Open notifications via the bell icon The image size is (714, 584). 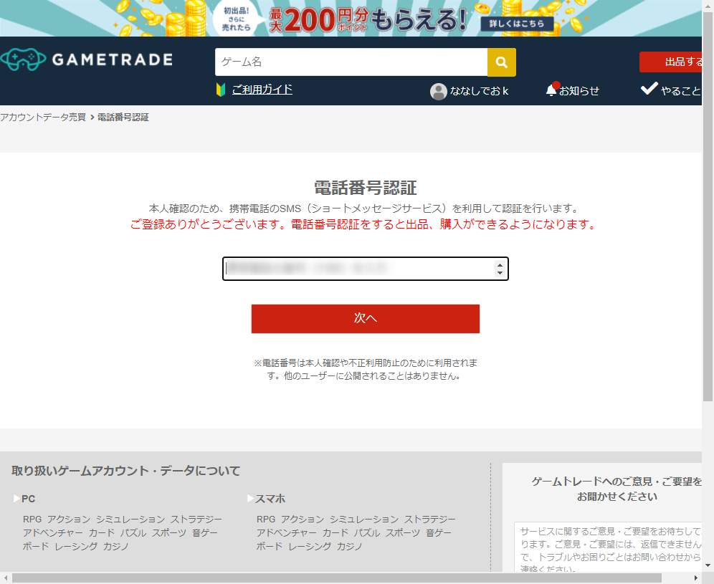[x=551, y=90]
